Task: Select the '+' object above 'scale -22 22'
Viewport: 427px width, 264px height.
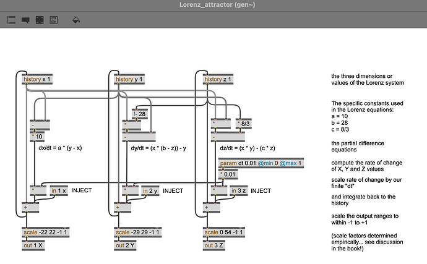Action: coord(30,207)
